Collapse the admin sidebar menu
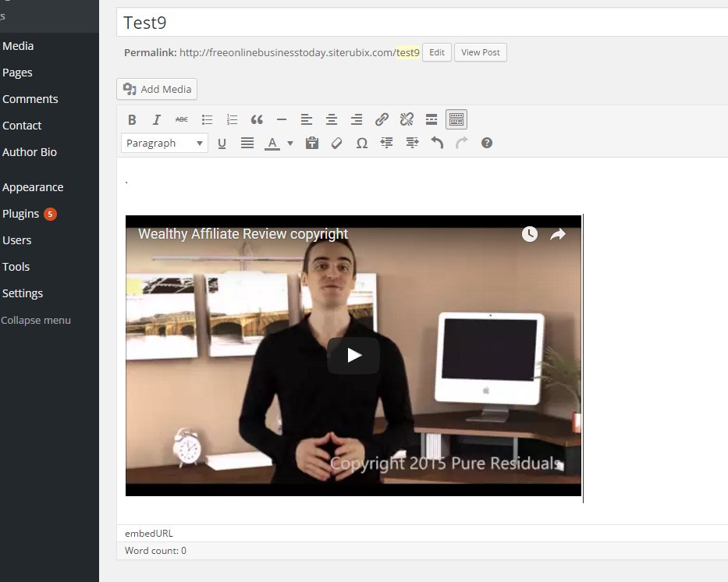The image size is (728, 582). point(36,320)
